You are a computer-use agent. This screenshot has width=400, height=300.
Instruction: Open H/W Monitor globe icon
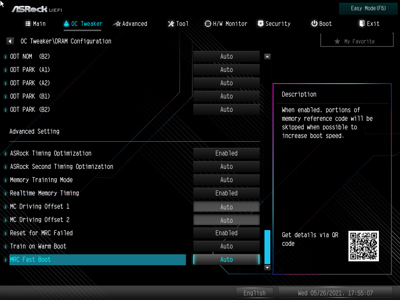tap(208, 23)
